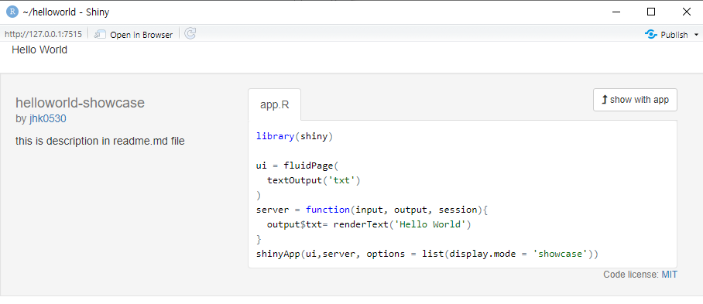Click the helloworld-showcase title
This screenshot has height=304, width=703.
[x=80, y=103]
